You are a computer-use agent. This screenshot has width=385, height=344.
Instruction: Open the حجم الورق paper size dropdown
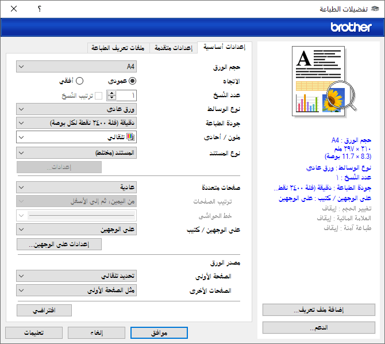[x=76, y=67]
